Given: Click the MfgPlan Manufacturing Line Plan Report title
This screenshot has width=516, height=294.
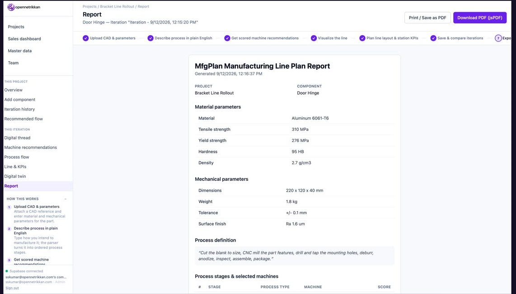Looking at the screenshot, I should (262, 66).
